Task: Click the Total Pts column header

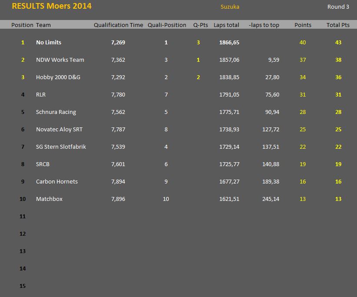Action: tap(338, 25)
